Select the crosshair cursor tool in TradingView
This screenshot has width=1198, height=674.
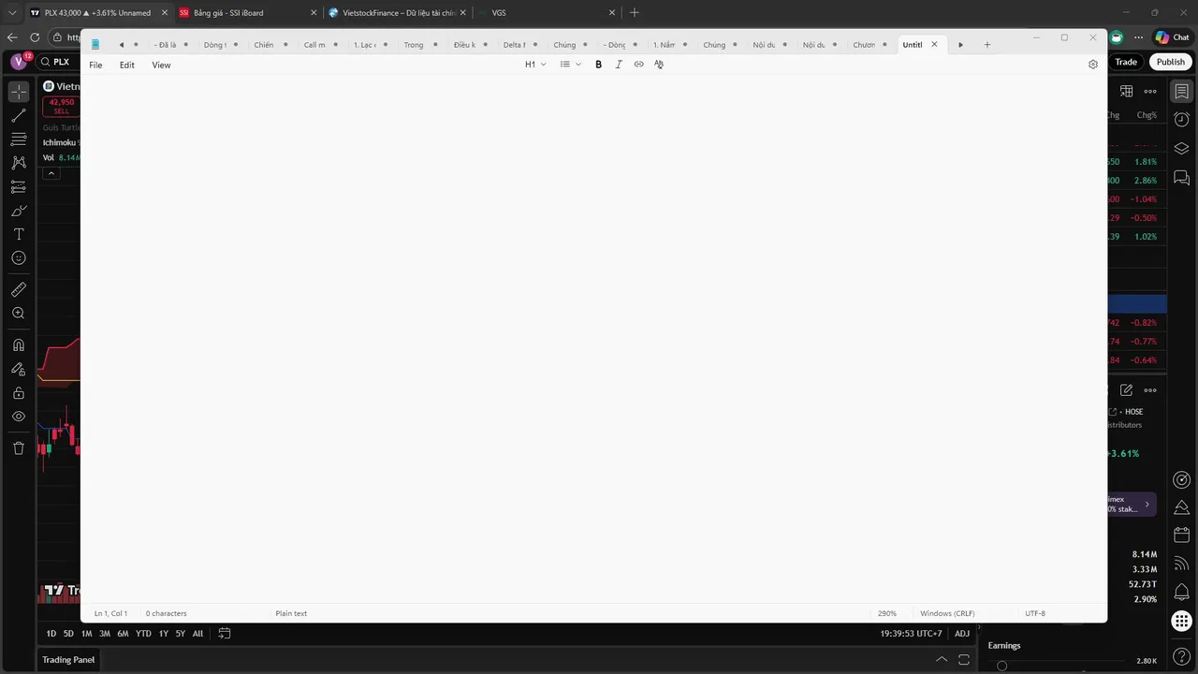point(19,92)
